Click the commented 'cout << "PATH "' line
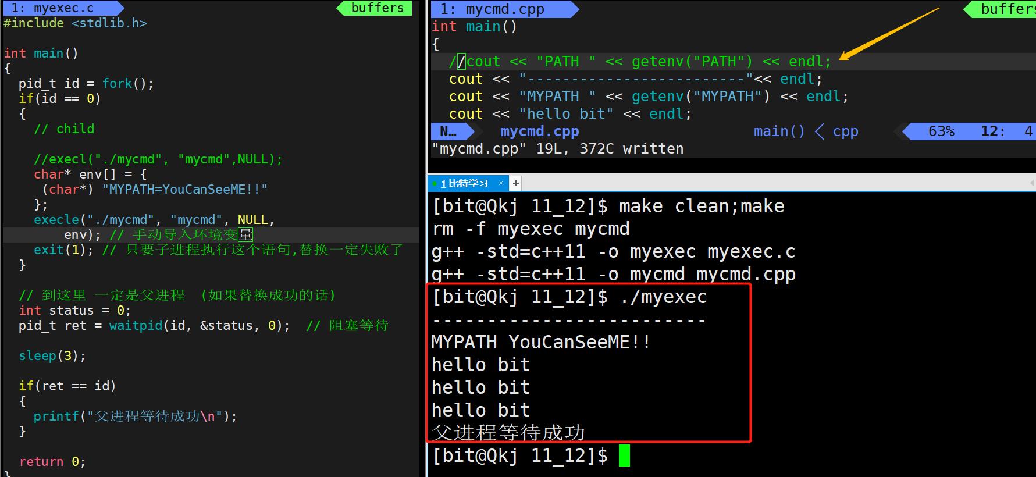 tap(640, 62)
